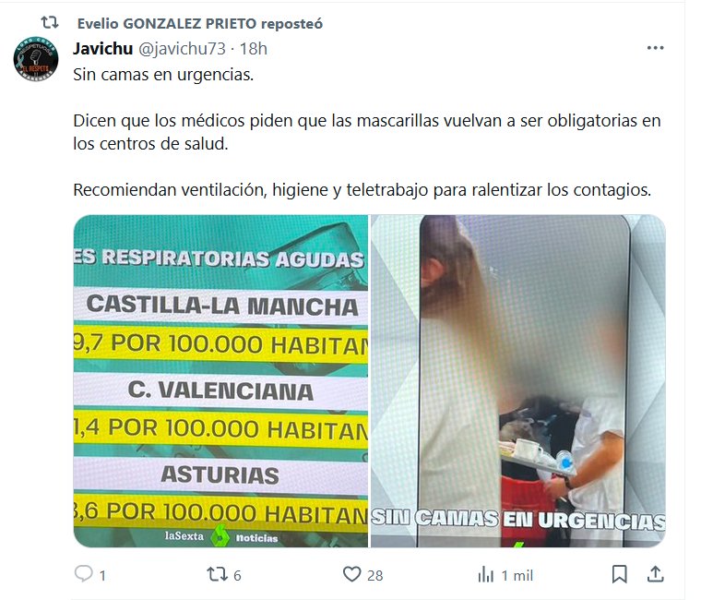
Task: Open the 'Sin camas en urgencias' image
Action: point(518,380)
